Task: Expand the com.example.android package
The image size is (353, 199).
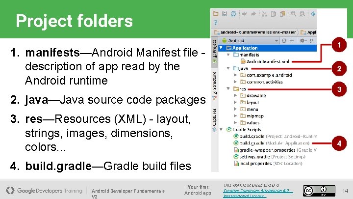Action: [235, 75]
